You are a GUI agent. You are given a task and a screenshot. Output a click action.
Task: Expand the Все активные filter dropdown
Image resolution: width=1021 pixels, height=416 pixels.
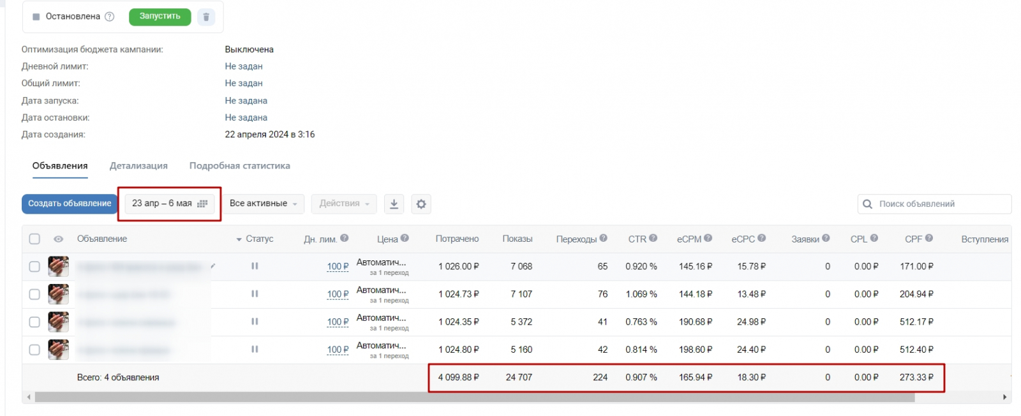pos(263,204)
